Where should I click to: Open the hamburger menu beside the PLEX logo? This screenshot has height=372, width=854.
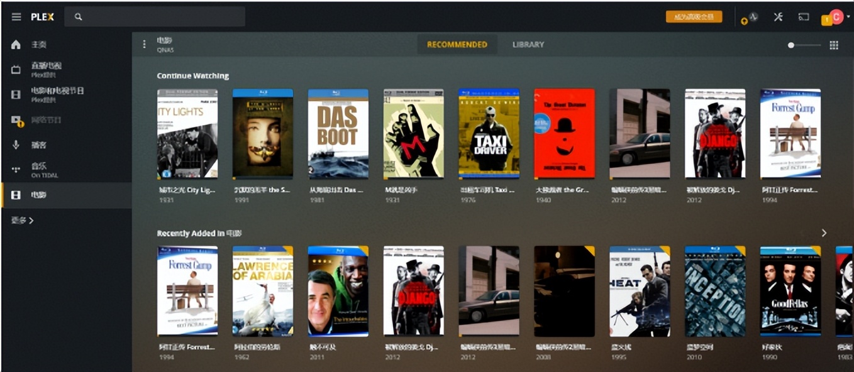[x=16, y=17]
